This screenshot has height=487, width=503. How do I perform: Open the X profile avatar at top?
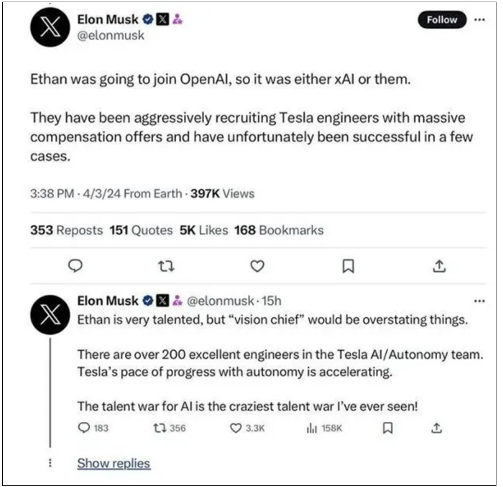tap(50, 27)
